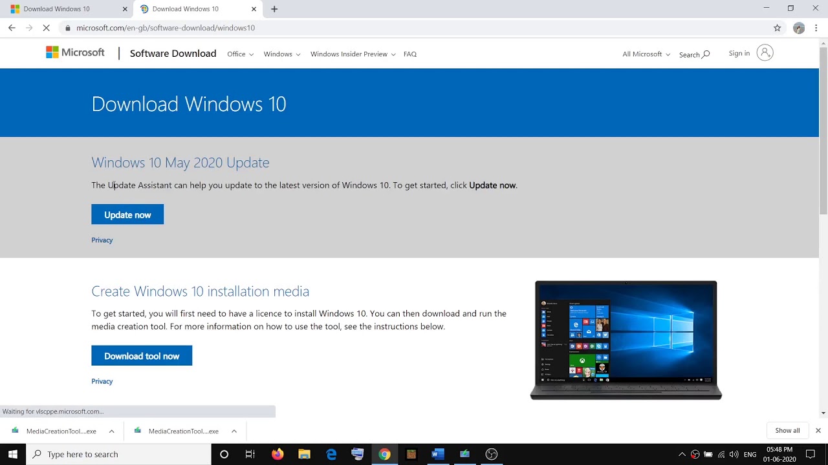Open the Action Center notifications
The width and height of the screenshot is (828, 465).
click(810, 454)
